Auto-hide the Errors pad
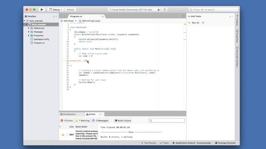The width and height of the screenshot is (266, 149). [100, 114]
